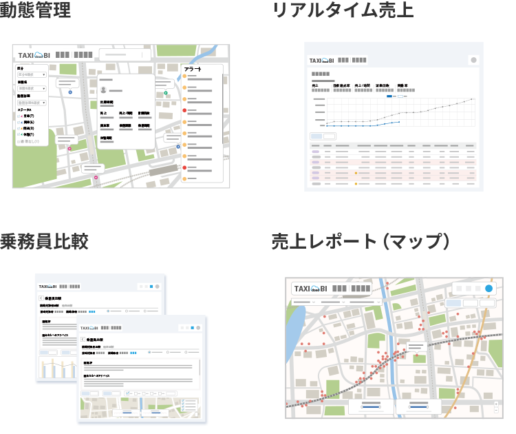
Task: Expand the third filter dropdown above ステータス
Action: coord(32,103)
